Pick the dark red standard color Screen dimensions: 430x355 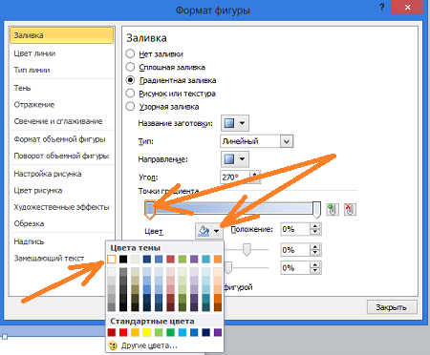click(x=112, y=332)
